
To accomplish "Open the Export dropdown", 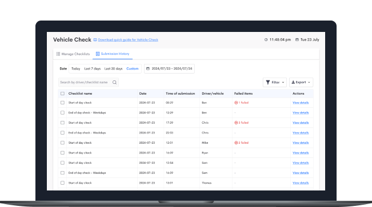I will 301,83.
